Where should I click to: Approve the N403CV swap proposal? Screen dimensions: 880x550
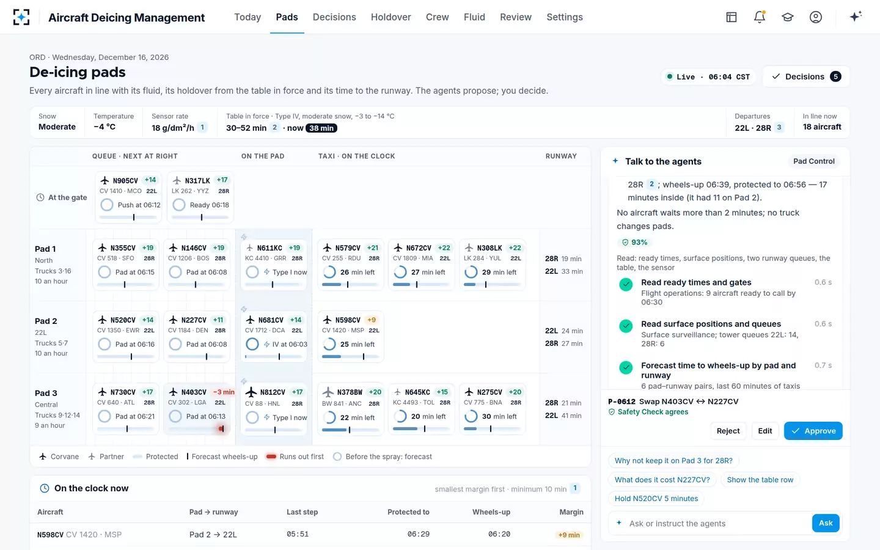pyautogui.click(x=813, y=431)
